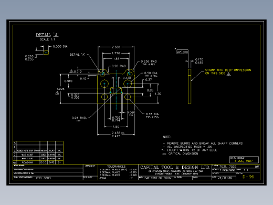Select the 0.10 dimension text

[83, 79]
